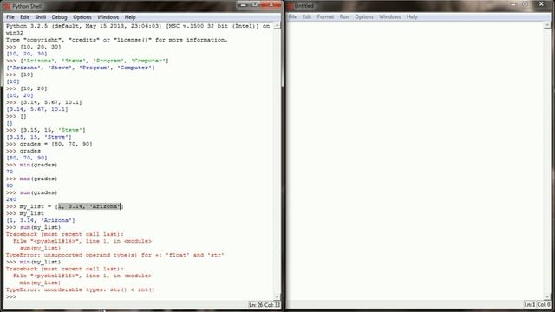The height and width of the screenshot is (312, 555).
Task: Click the 'my_list = [1, 3.14, 'Arizona']' line
Action: click(64, 206)
